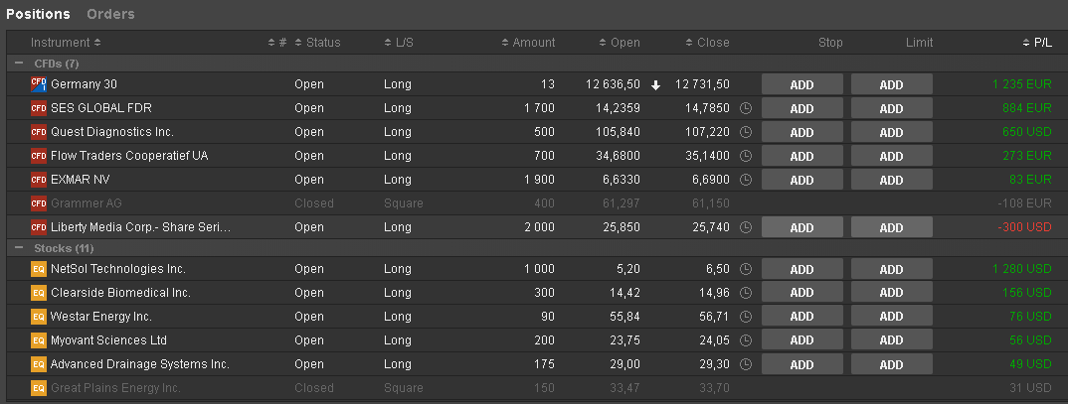The height and width of the screenshot is (404, 1068).
Task: Click the EQ icon beside NetSol Technologies
Action: (39, 269)
